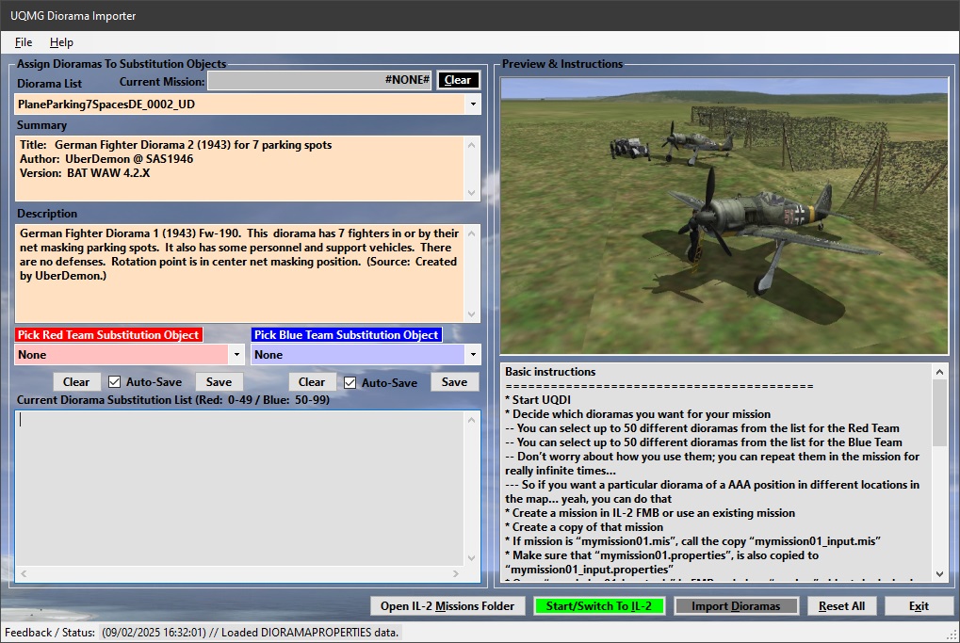Click "Basic instructions" heading text
The height and width of the screenshot is (643, 960).
click(550, 371)
